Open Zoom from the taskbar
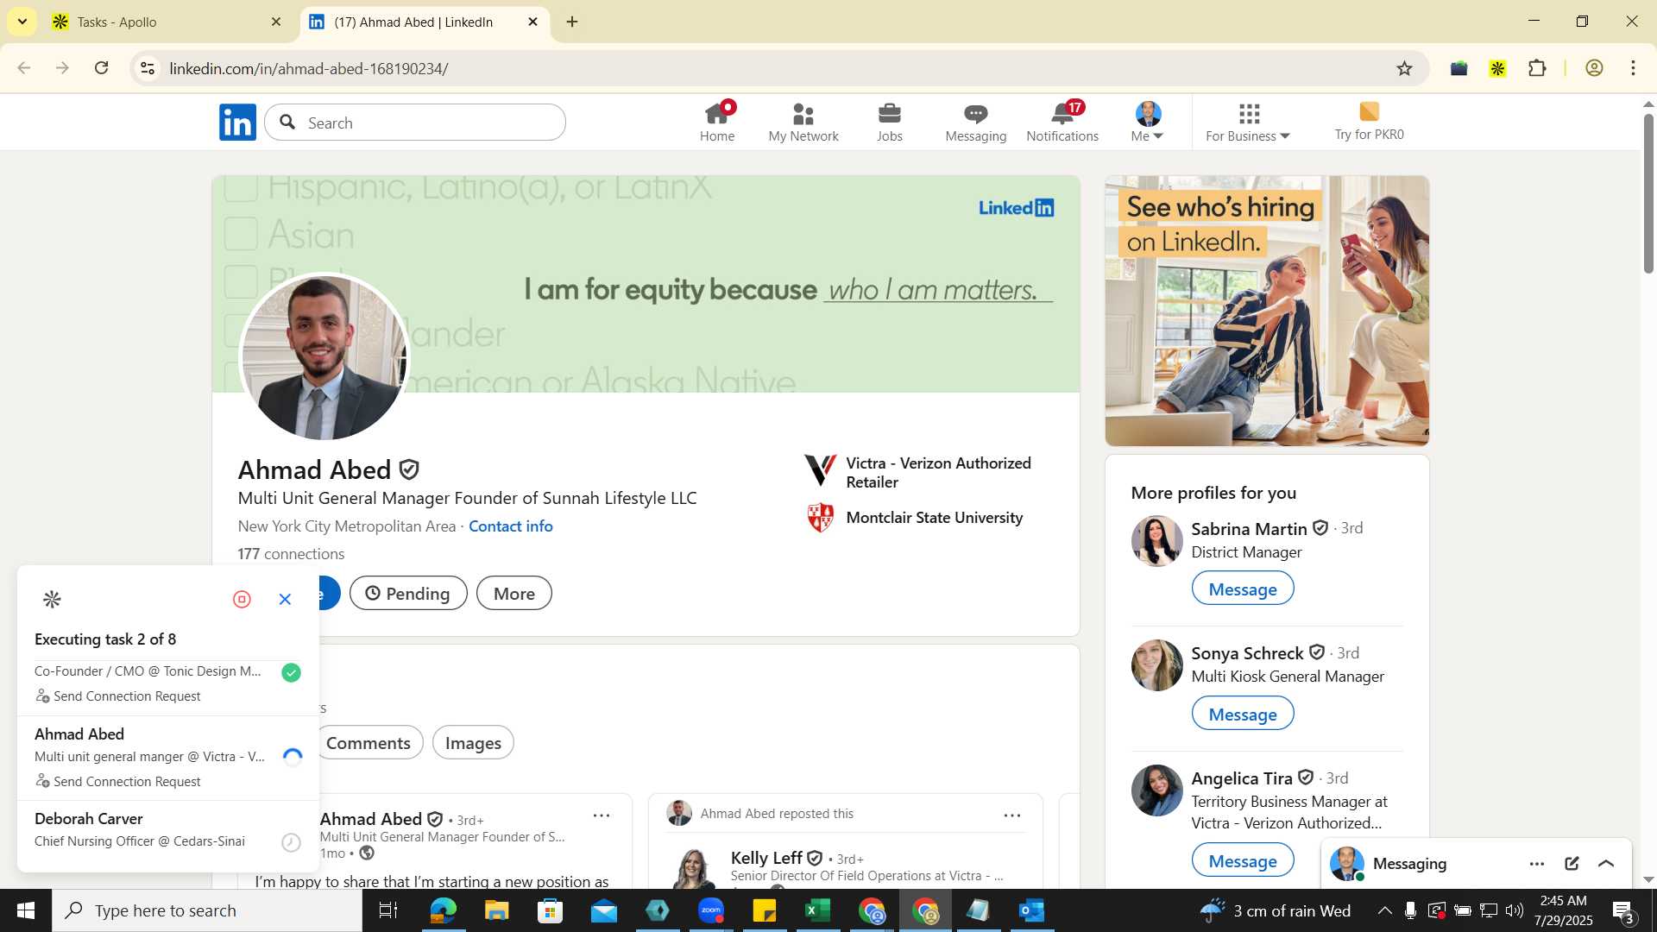Image resolution: width=1657 pixels, height=932 pixels. click(710, 910)
